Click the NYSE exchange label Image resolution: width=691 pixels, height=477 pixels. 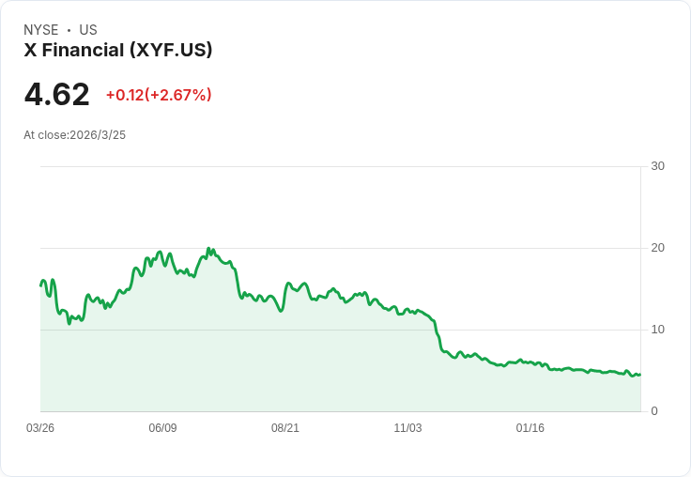click(40, 30)
